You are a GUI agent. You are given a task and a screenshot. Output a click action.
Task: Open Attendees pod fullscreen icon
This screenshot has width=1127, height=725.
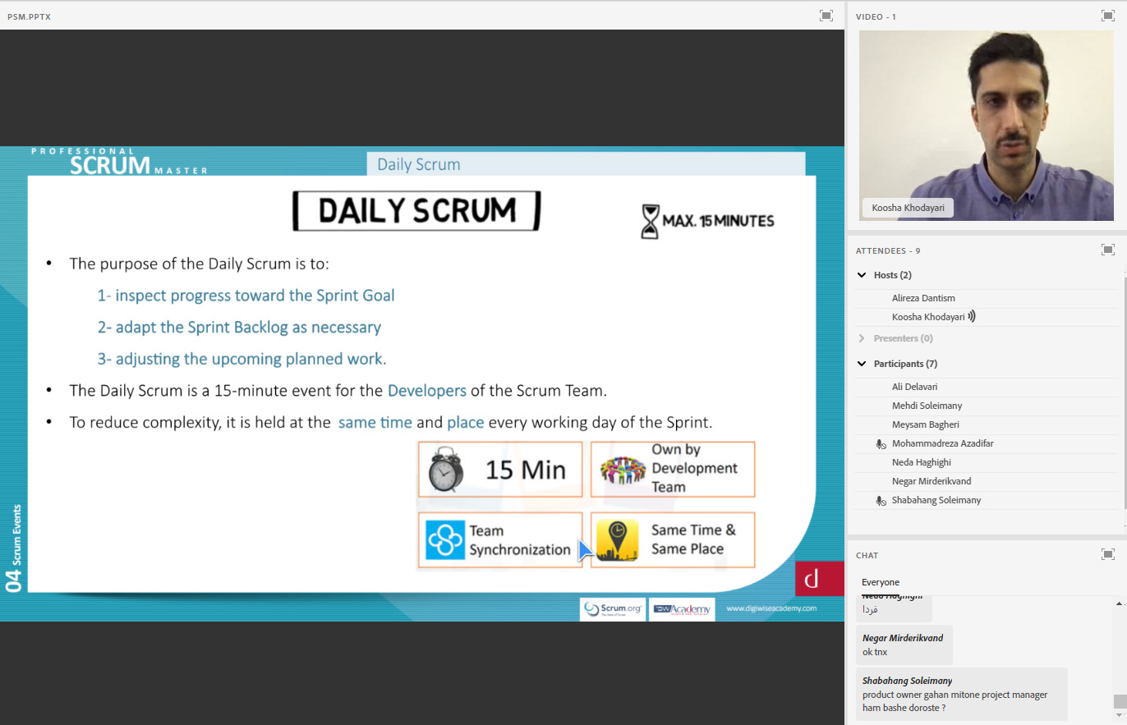point(1107,250)
